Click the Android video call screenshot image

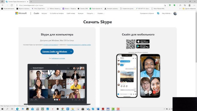[x=150, y=76]
